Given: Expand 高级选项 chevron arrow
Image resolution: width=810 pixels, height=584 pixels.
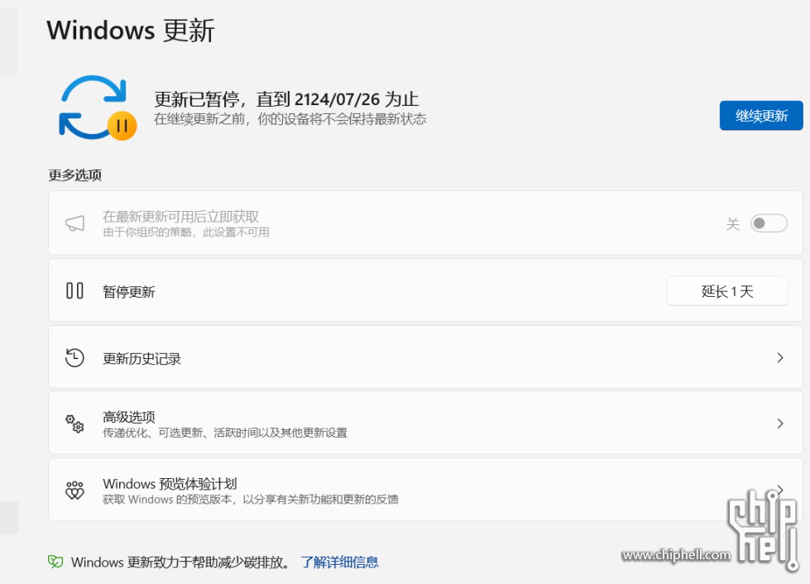Looking at the screenshot, I should point(780,424).
